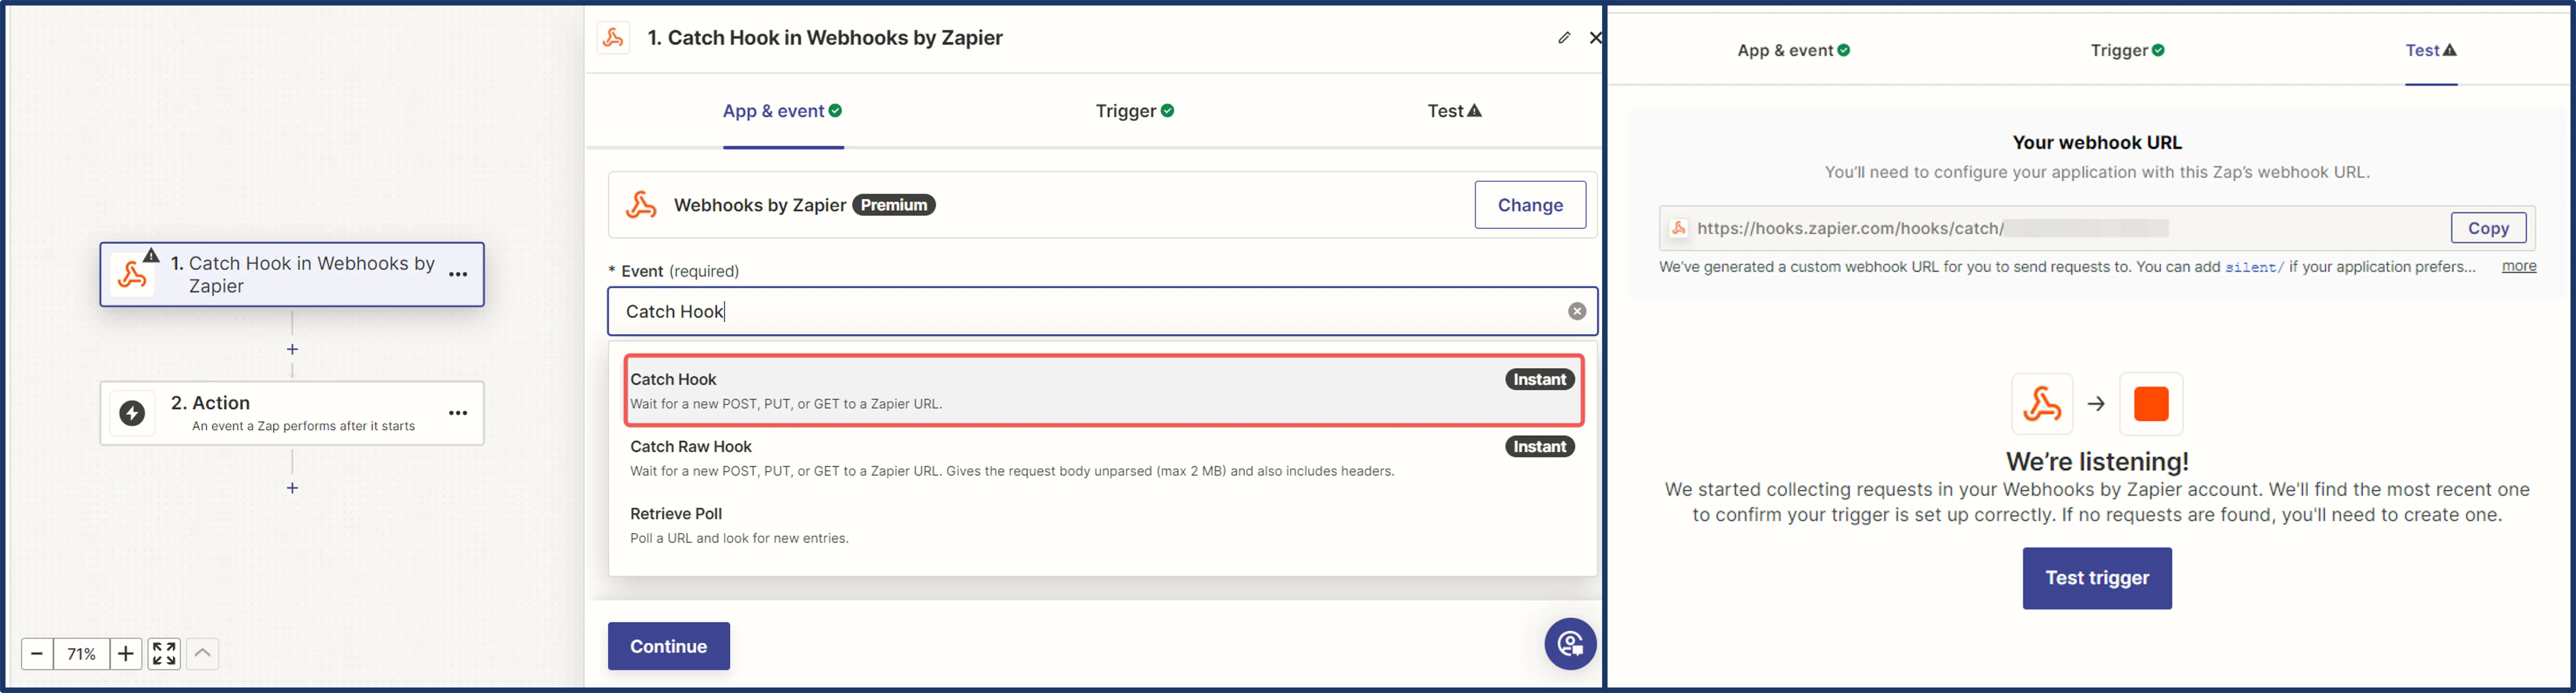Viewport: 2576px width, 693px height.
Task: Open three-dot menu on Action step
Action: coord(458,413)
